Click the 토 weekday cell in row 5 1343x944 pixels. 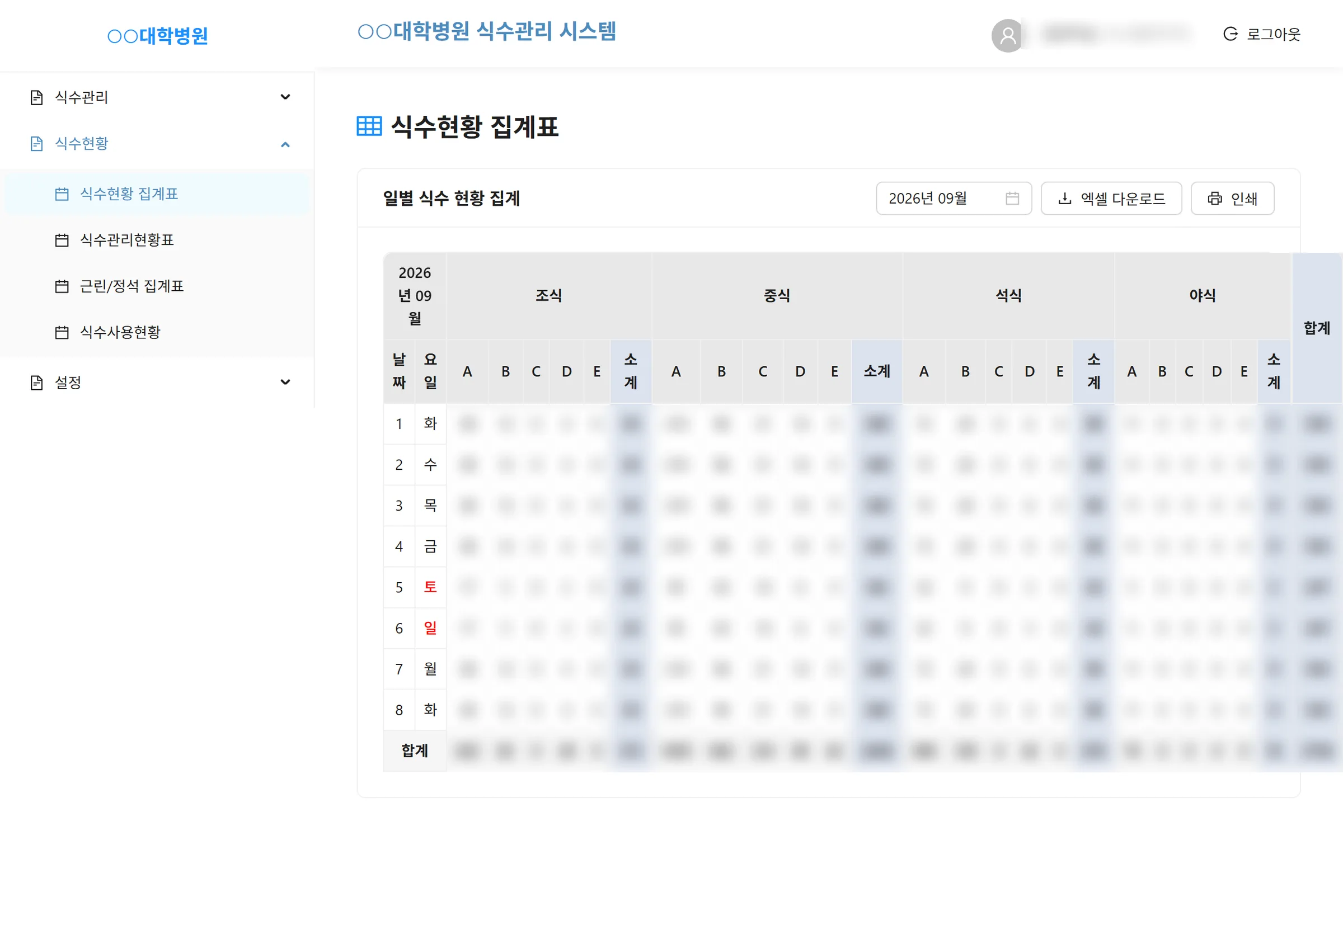pyautogui.click(x=430, y=587)
